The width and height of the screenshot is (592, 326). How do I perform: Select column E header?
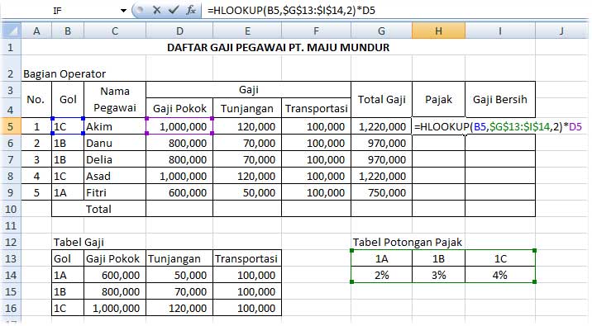247,31
